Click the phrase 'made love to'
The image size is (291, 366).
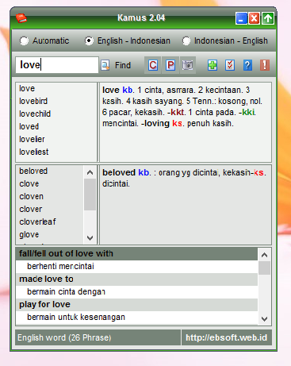tap(136, 279)
